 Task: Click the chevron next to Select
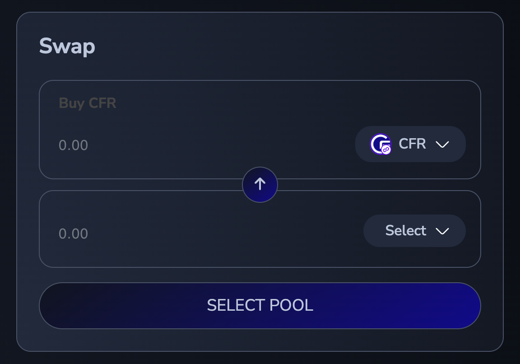click(442, 231)
